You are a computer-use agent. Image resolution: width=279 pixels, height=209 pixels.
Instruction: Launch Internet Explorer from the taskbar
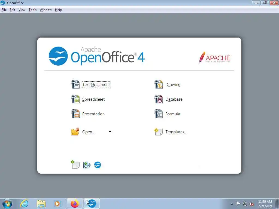[24, 204]
